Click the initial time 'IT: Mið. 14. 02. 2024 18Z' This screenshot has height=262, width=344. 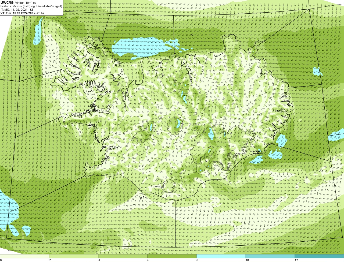(x=17, y=10)
